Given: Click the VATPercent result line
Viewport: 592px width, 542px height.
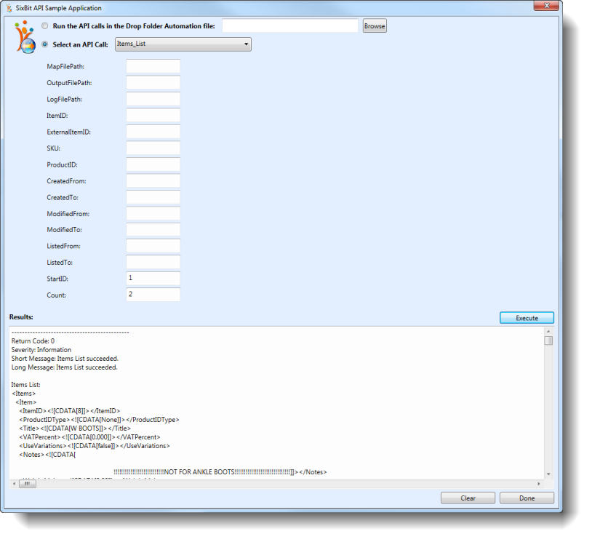Looking at the screenshot, I should click(x=90, y=437).
